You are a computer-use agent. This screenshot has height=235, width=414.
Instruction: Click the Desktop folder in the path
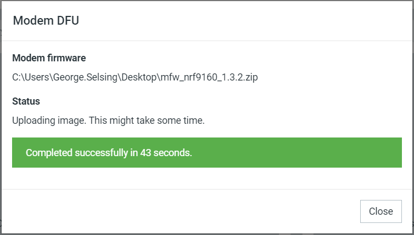tap(139, 77)
